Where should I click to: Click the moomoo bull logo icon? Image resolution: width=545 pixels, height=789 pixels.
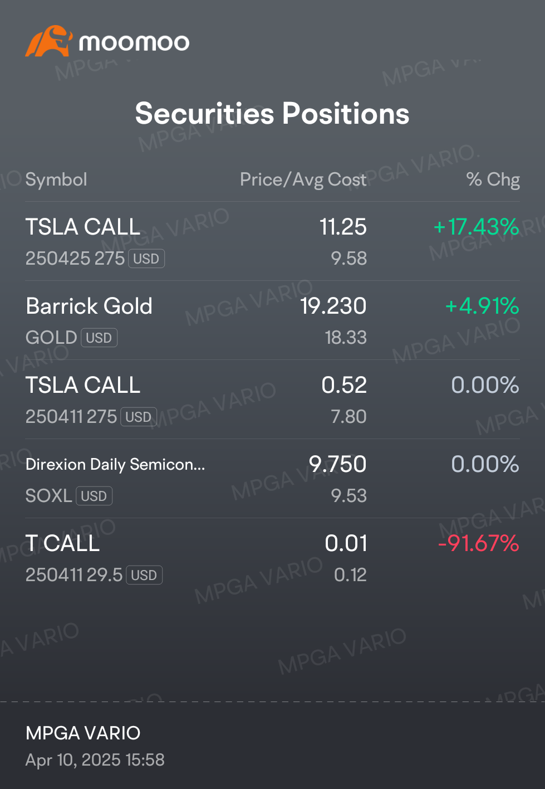(x=49, y=41)
